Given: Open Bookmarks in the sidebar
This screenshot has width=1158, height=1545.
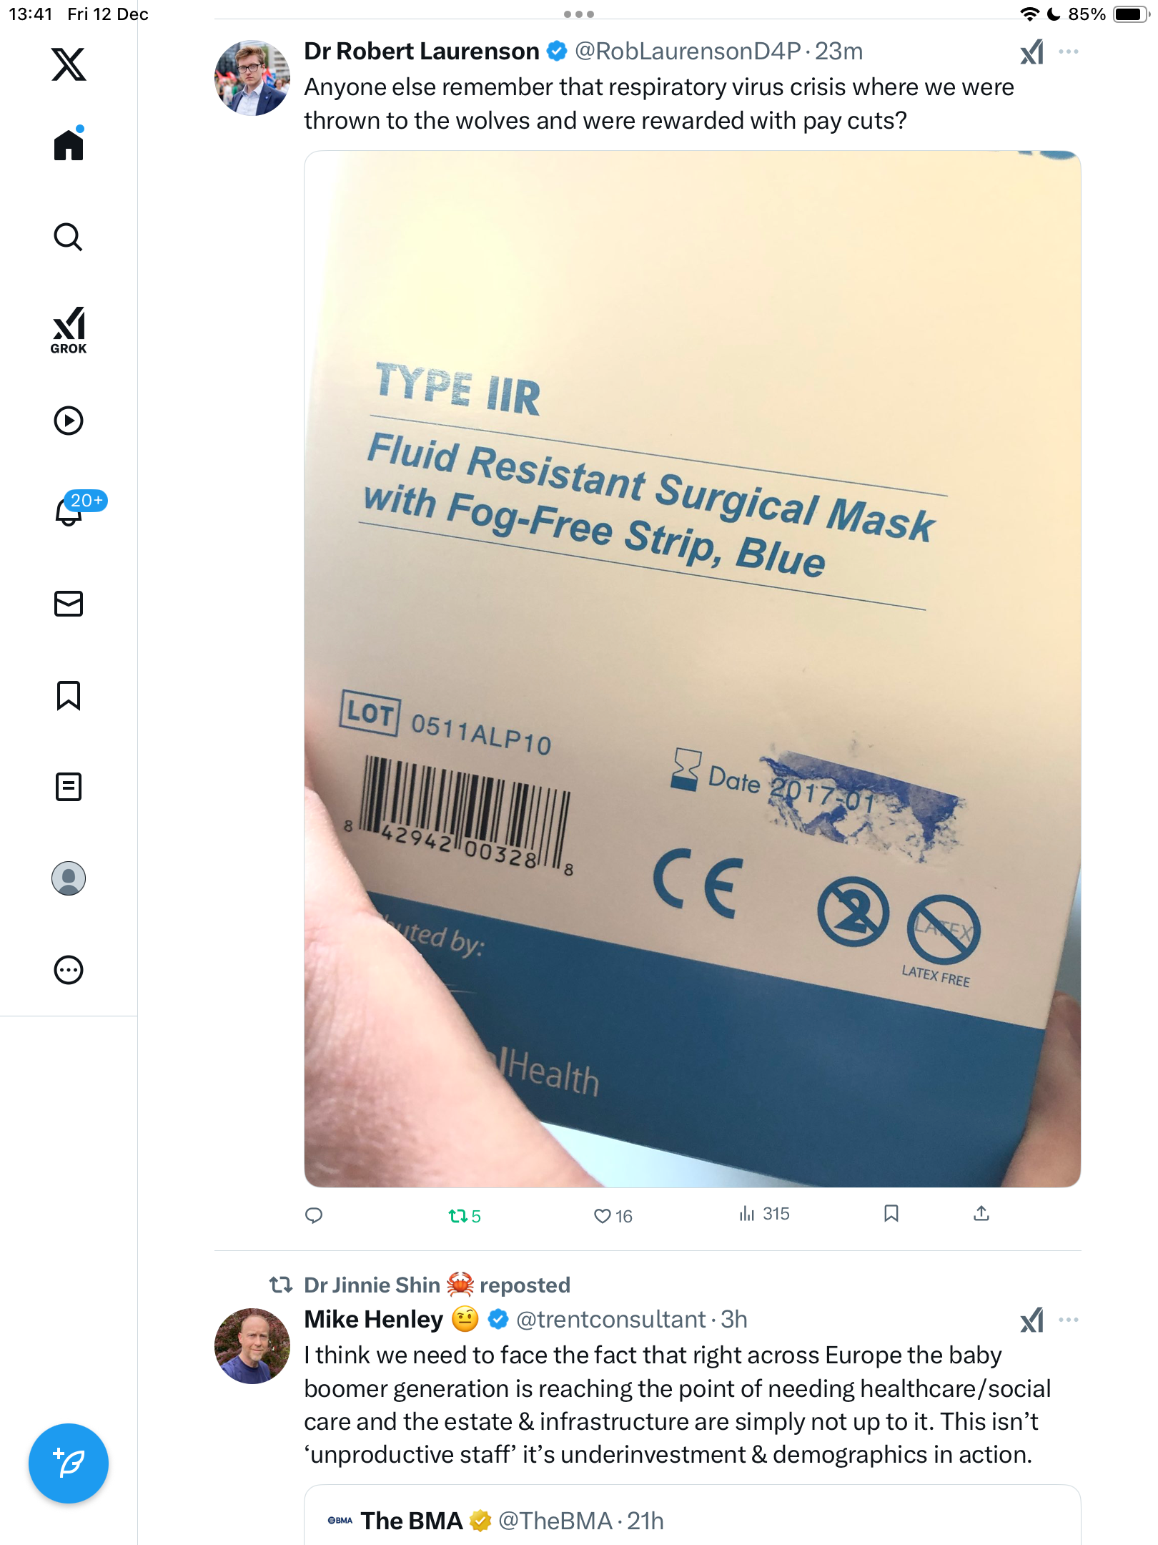Looking at the screenshot, I should click(x=69, y=695).
